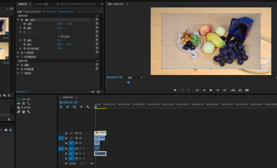Image resolution: width=277 pixels, height=168 pixels.
Task: Collapse the 运动 motion effect
Action: (18, 20)
